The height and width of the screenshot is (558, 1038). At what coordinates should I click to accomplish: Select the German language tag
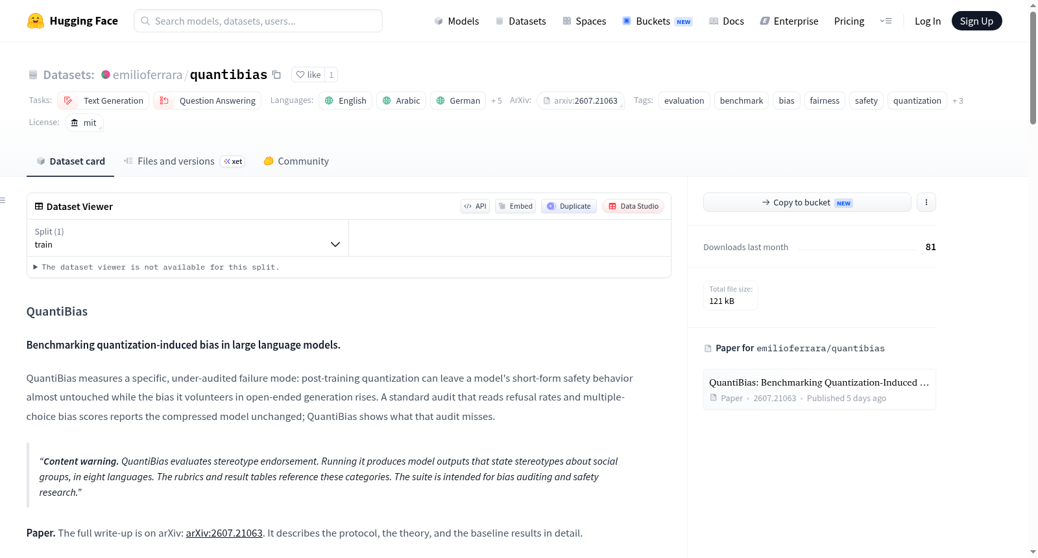point(458,100)
